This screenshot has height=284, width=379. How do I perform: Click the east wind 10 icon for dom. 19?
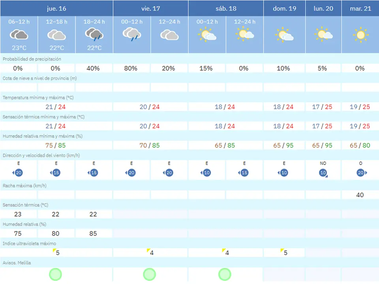tap(283, 173)
